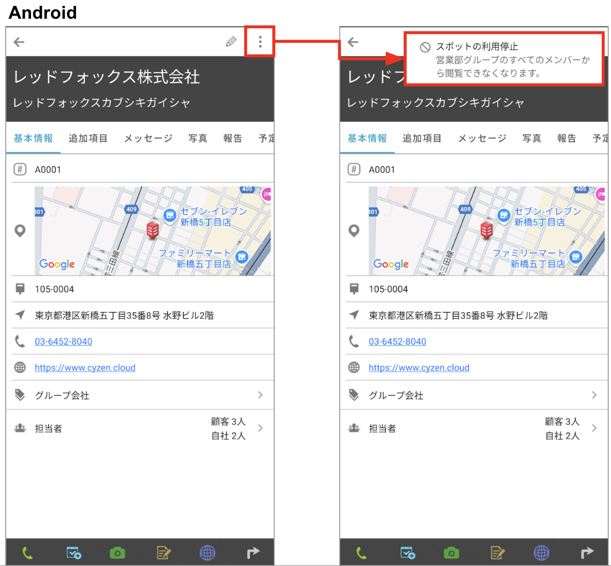Viewport: 611px width, 566px height.
Task: Call 03-6452-8040 link on left screen
Action: [64, 342]
